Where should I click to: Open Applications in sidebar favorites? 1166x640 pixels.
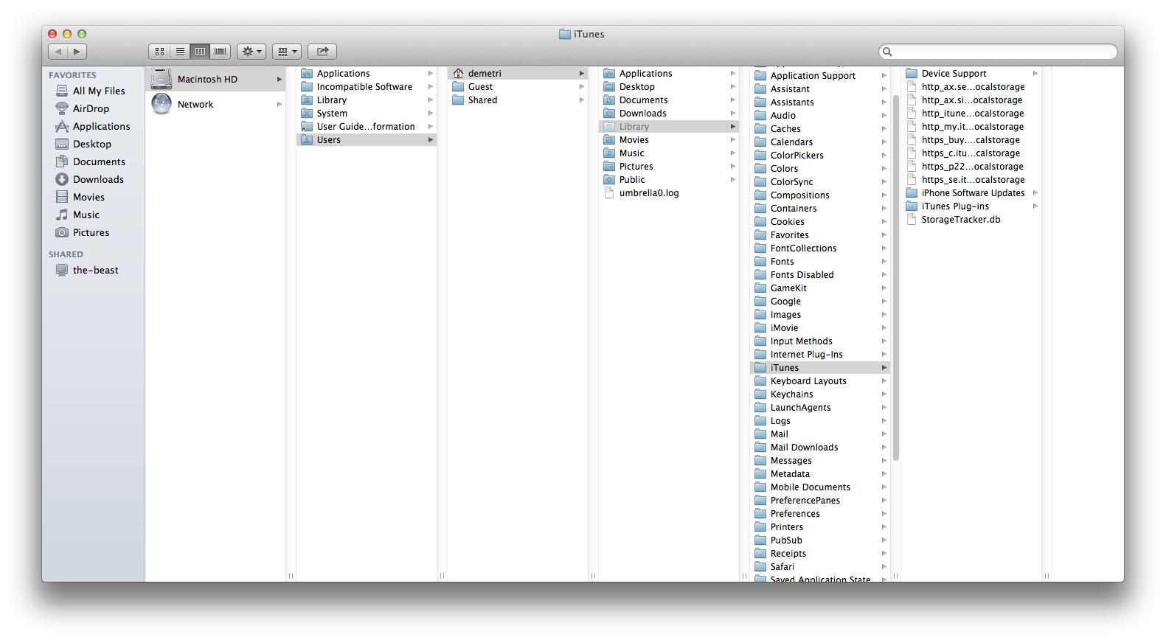[x=93, y=126]
